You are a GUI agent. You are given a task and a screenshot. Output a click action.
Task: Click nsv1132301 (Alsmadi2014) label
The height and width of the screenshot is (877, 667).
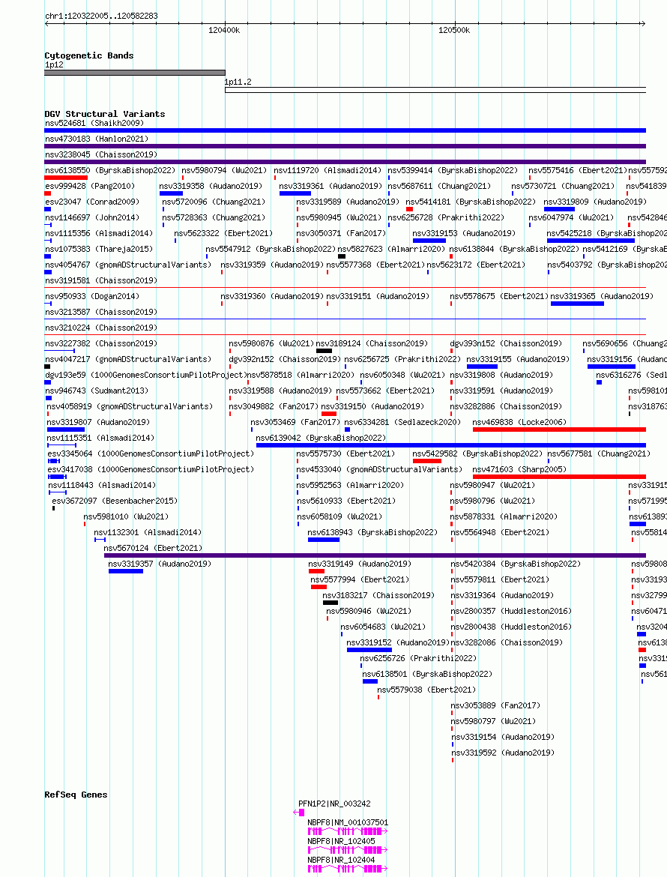[x=148, y=532]
